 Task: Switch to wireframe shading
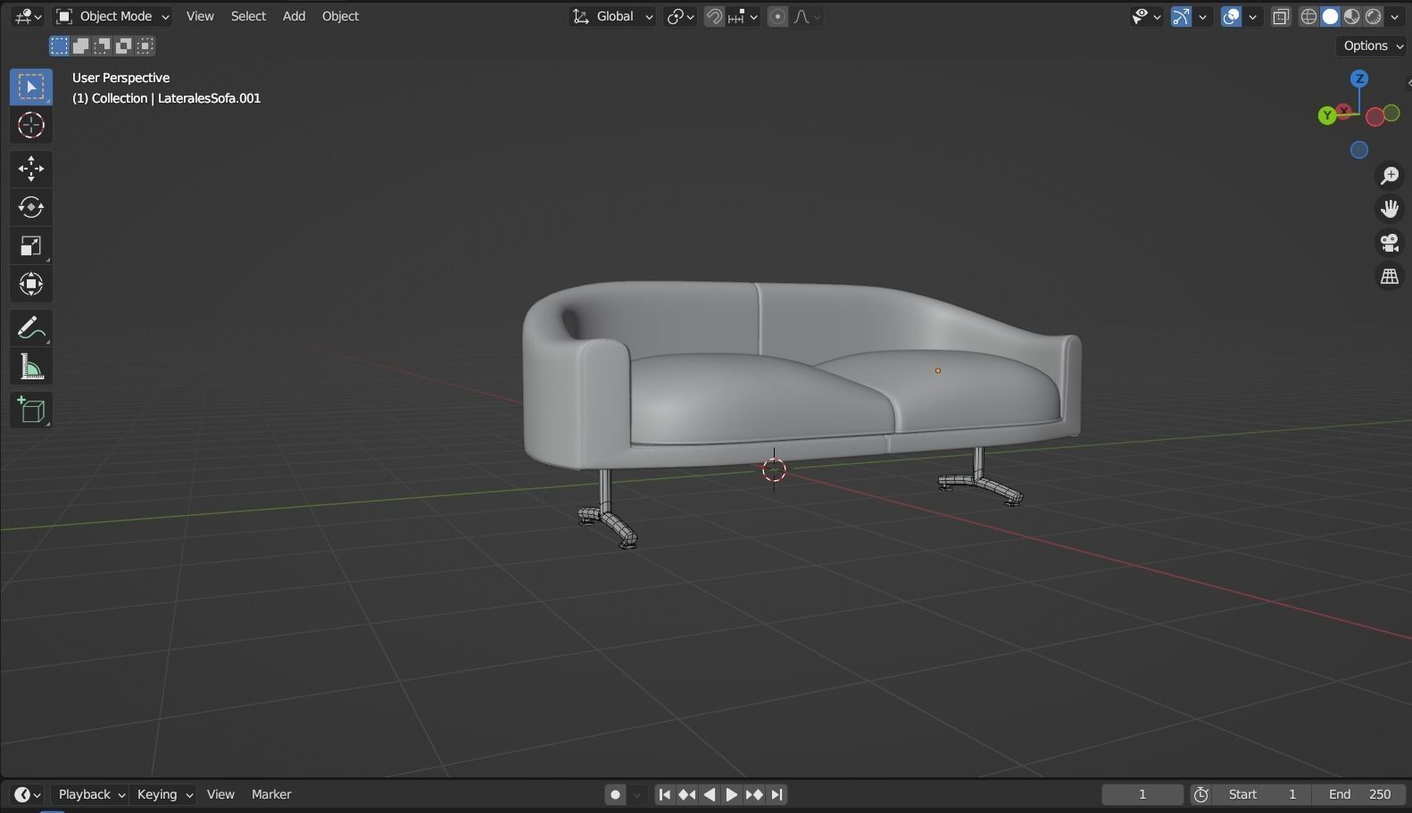coord(1309,16)
